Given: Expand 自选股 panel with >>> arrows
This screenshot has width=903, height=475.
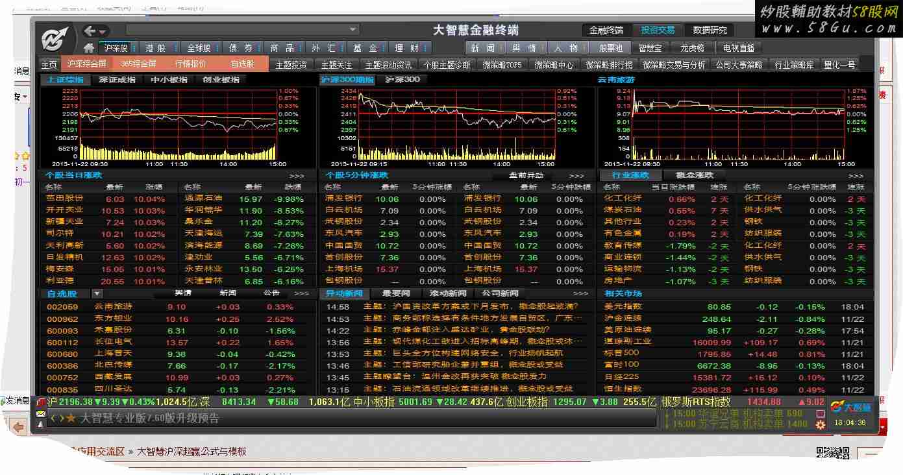Looking at the screenshot, I should (302, 294).
